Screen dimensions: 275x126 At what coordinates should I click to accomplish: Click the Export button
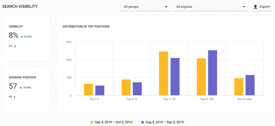[262, 7]
